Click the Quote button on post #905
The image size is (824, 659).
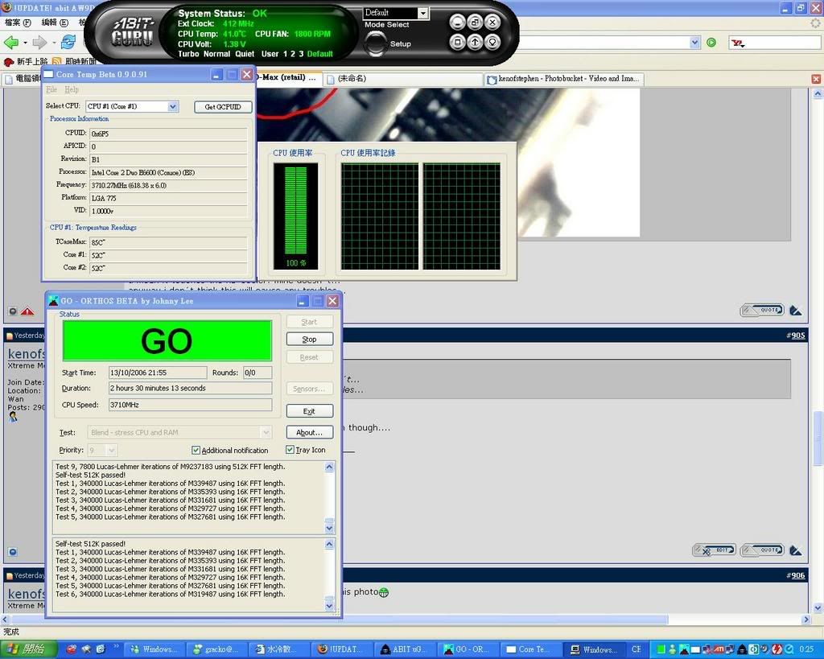(762, 311)
